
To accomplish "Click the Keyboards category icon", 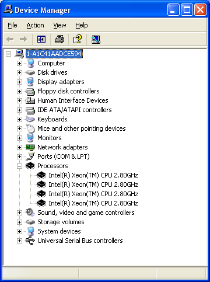I will click(30, 119).
